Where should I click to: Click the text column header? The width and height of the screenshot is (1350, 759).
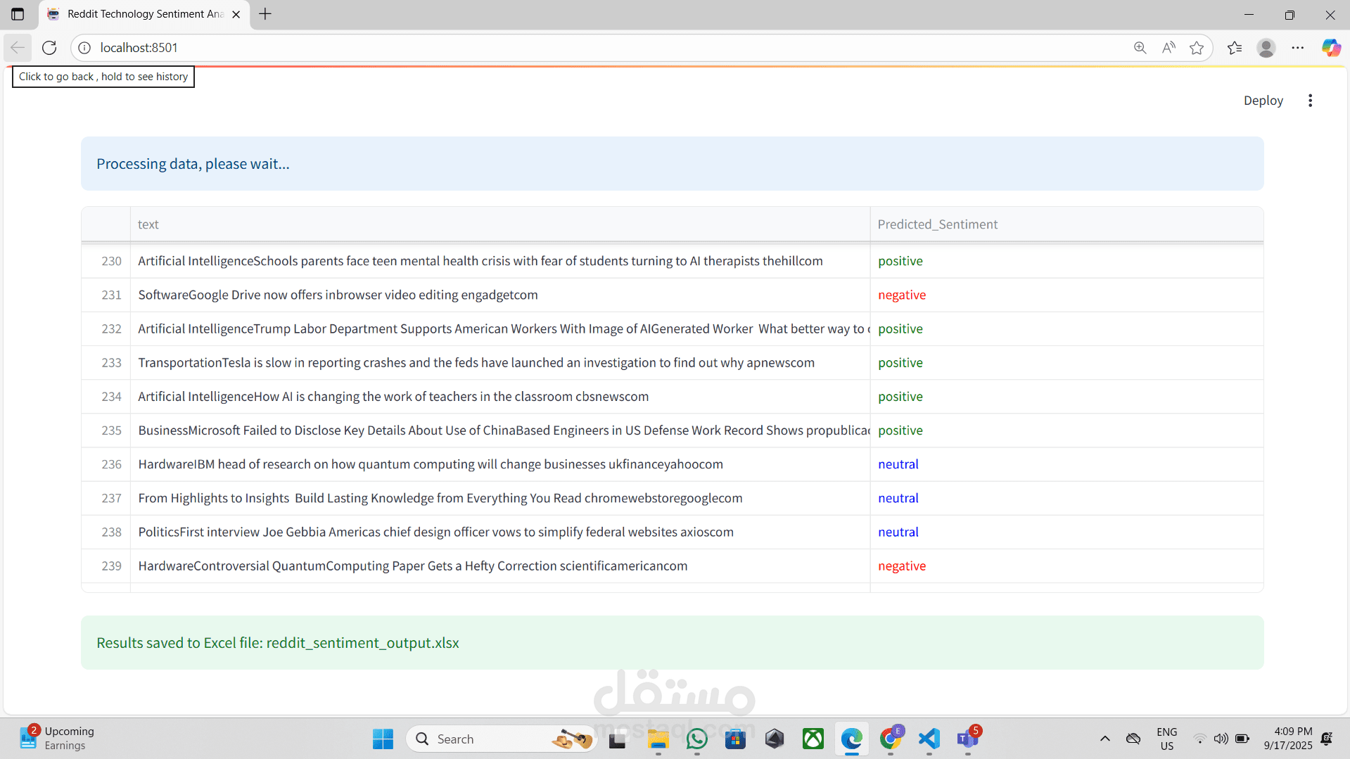148,224
